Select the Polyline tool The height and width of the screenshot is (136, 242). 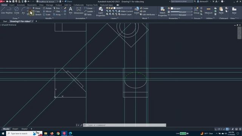point(9,10)
